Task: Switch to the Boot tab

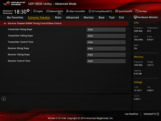Action: pos(101,17)
